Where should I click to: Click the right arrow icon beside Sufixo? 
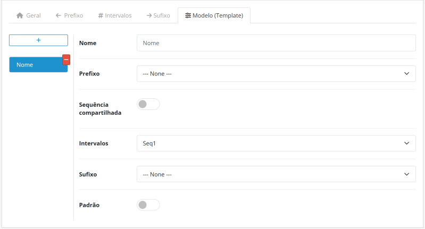click(149, 15)
